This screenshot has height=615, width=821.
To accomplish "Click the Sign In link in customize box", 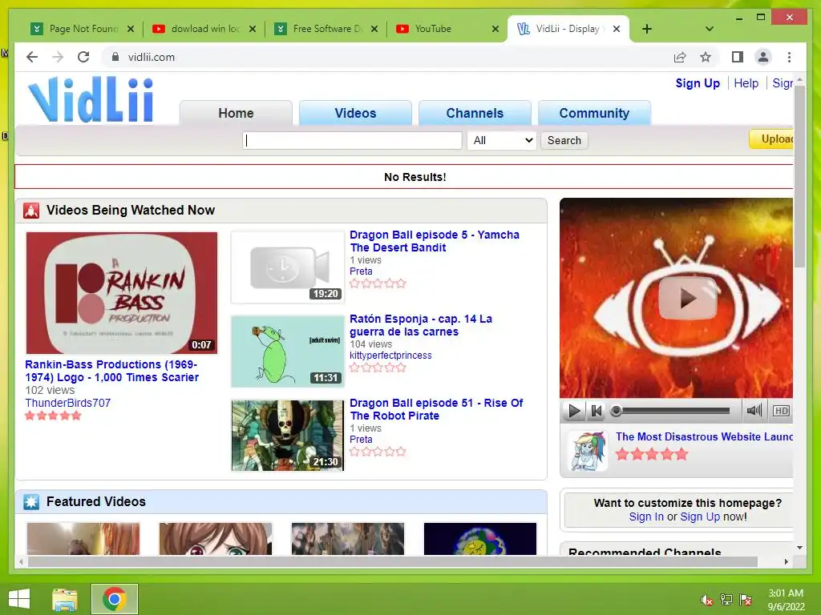I will pos(645,517).
